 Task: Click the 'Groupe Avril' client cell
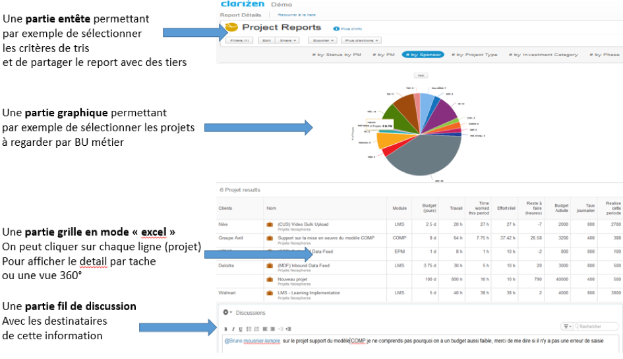coord(231,238)
